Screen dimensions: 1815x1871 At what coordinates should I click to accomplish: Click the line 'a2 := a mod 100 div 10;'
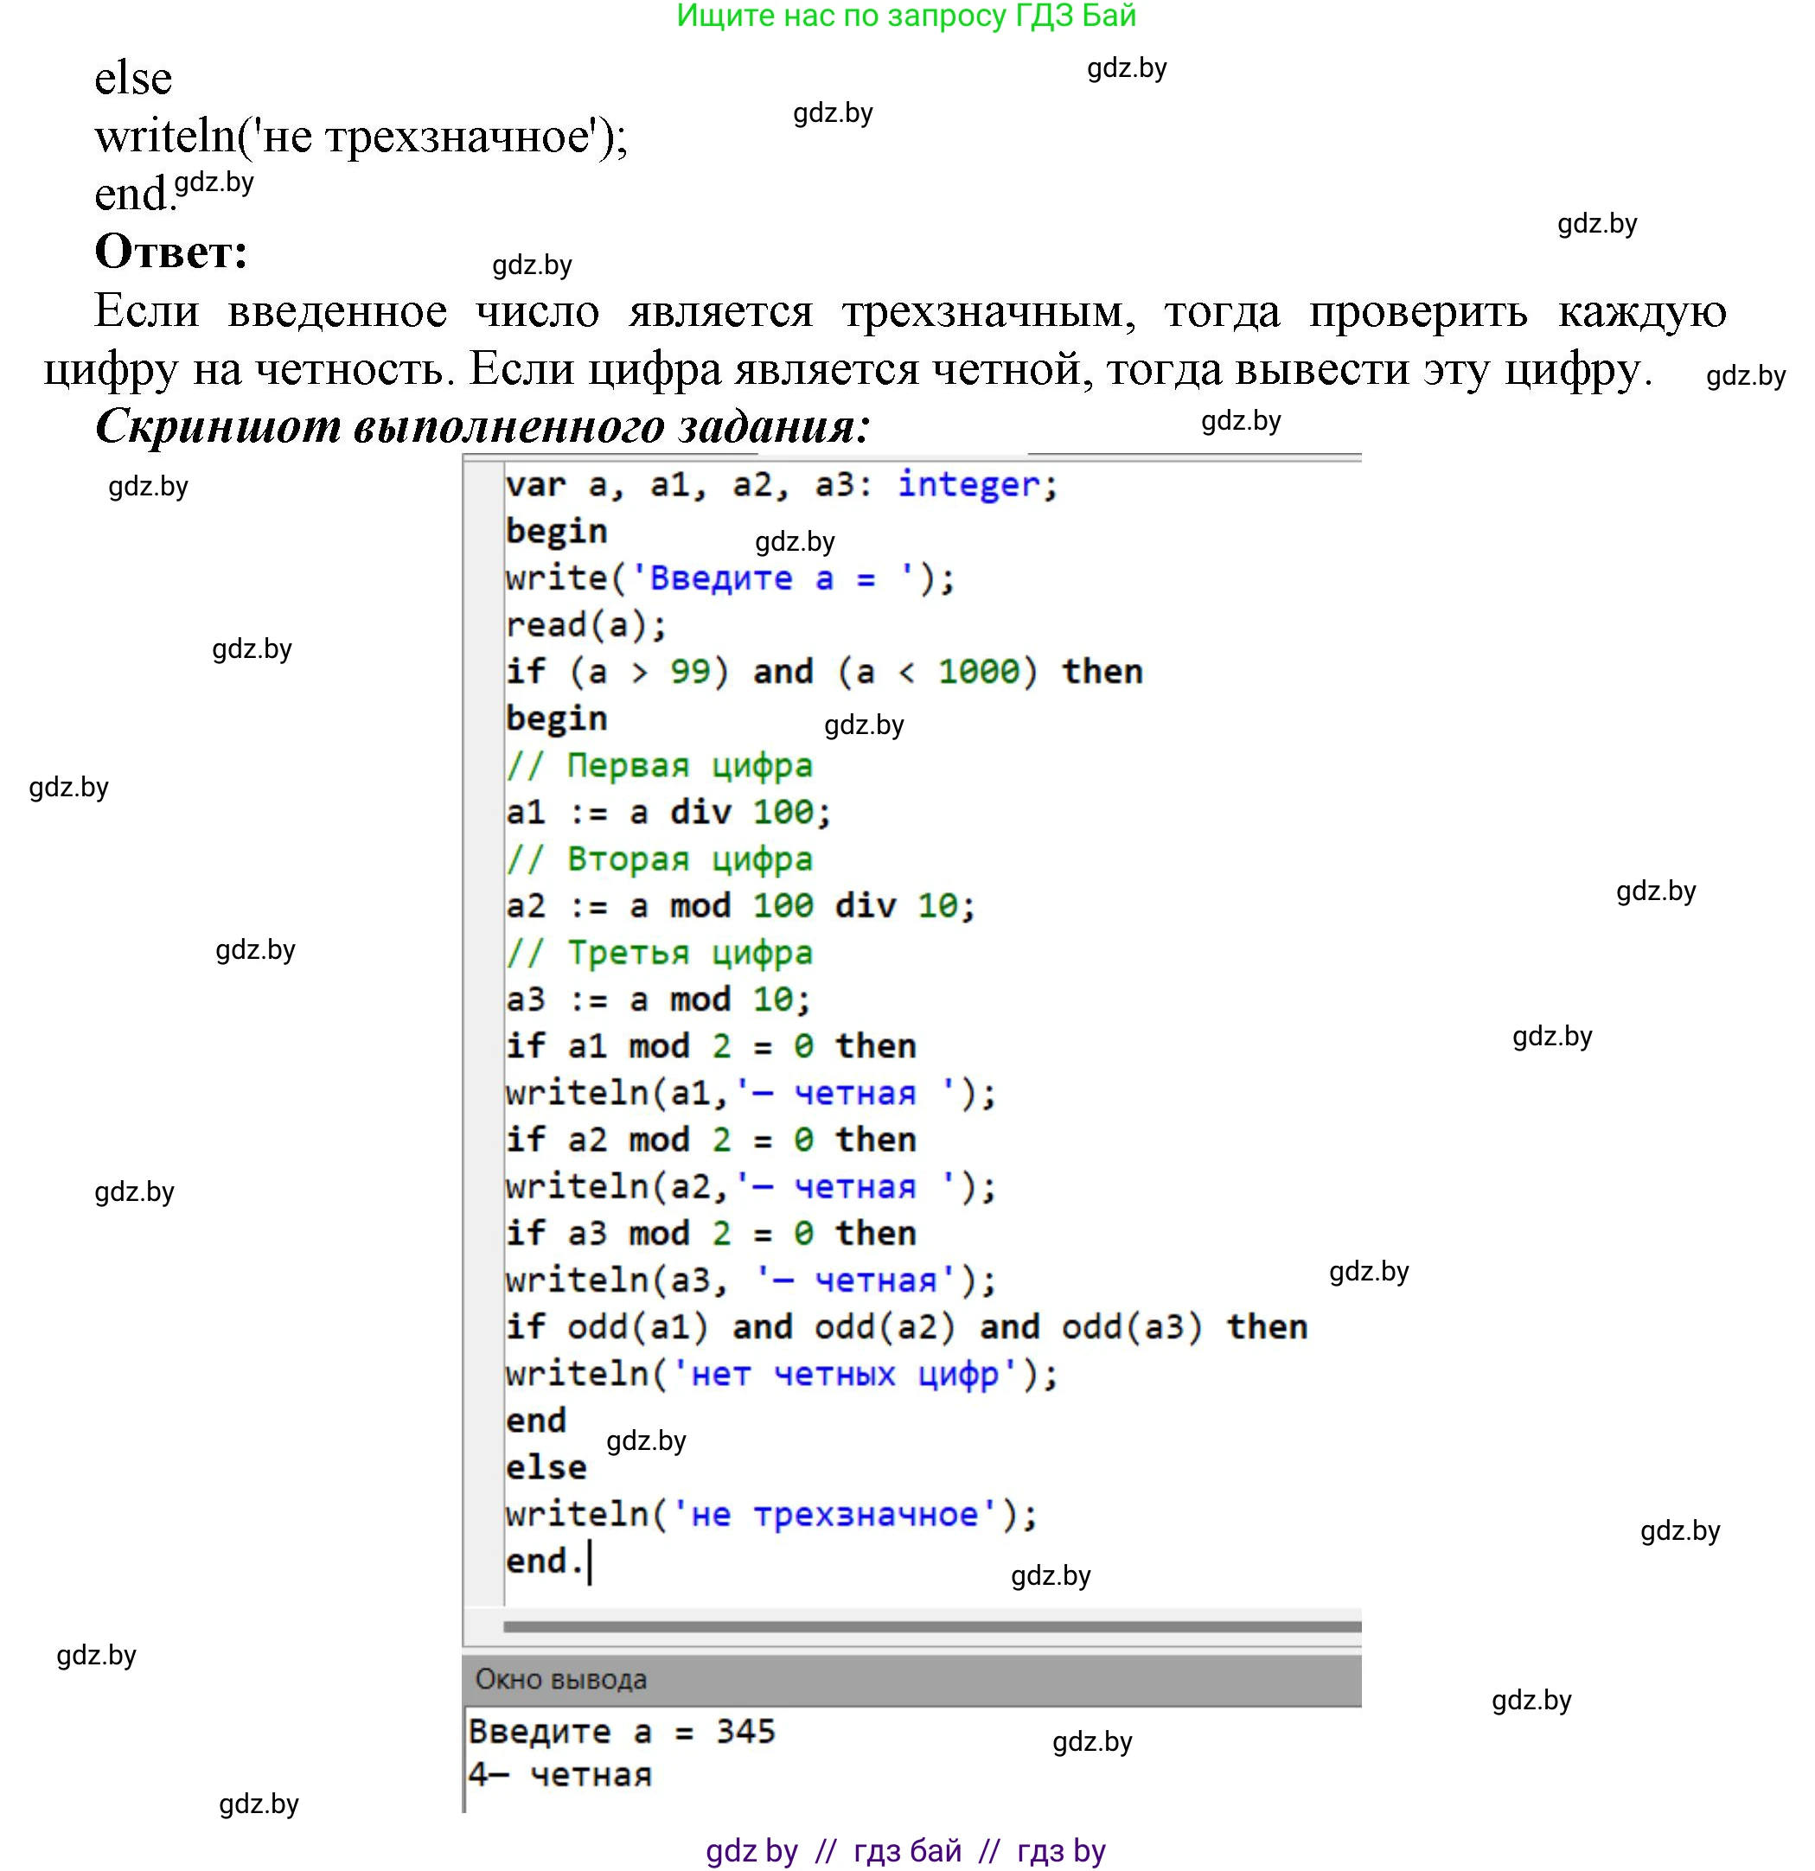coord(740,906)
